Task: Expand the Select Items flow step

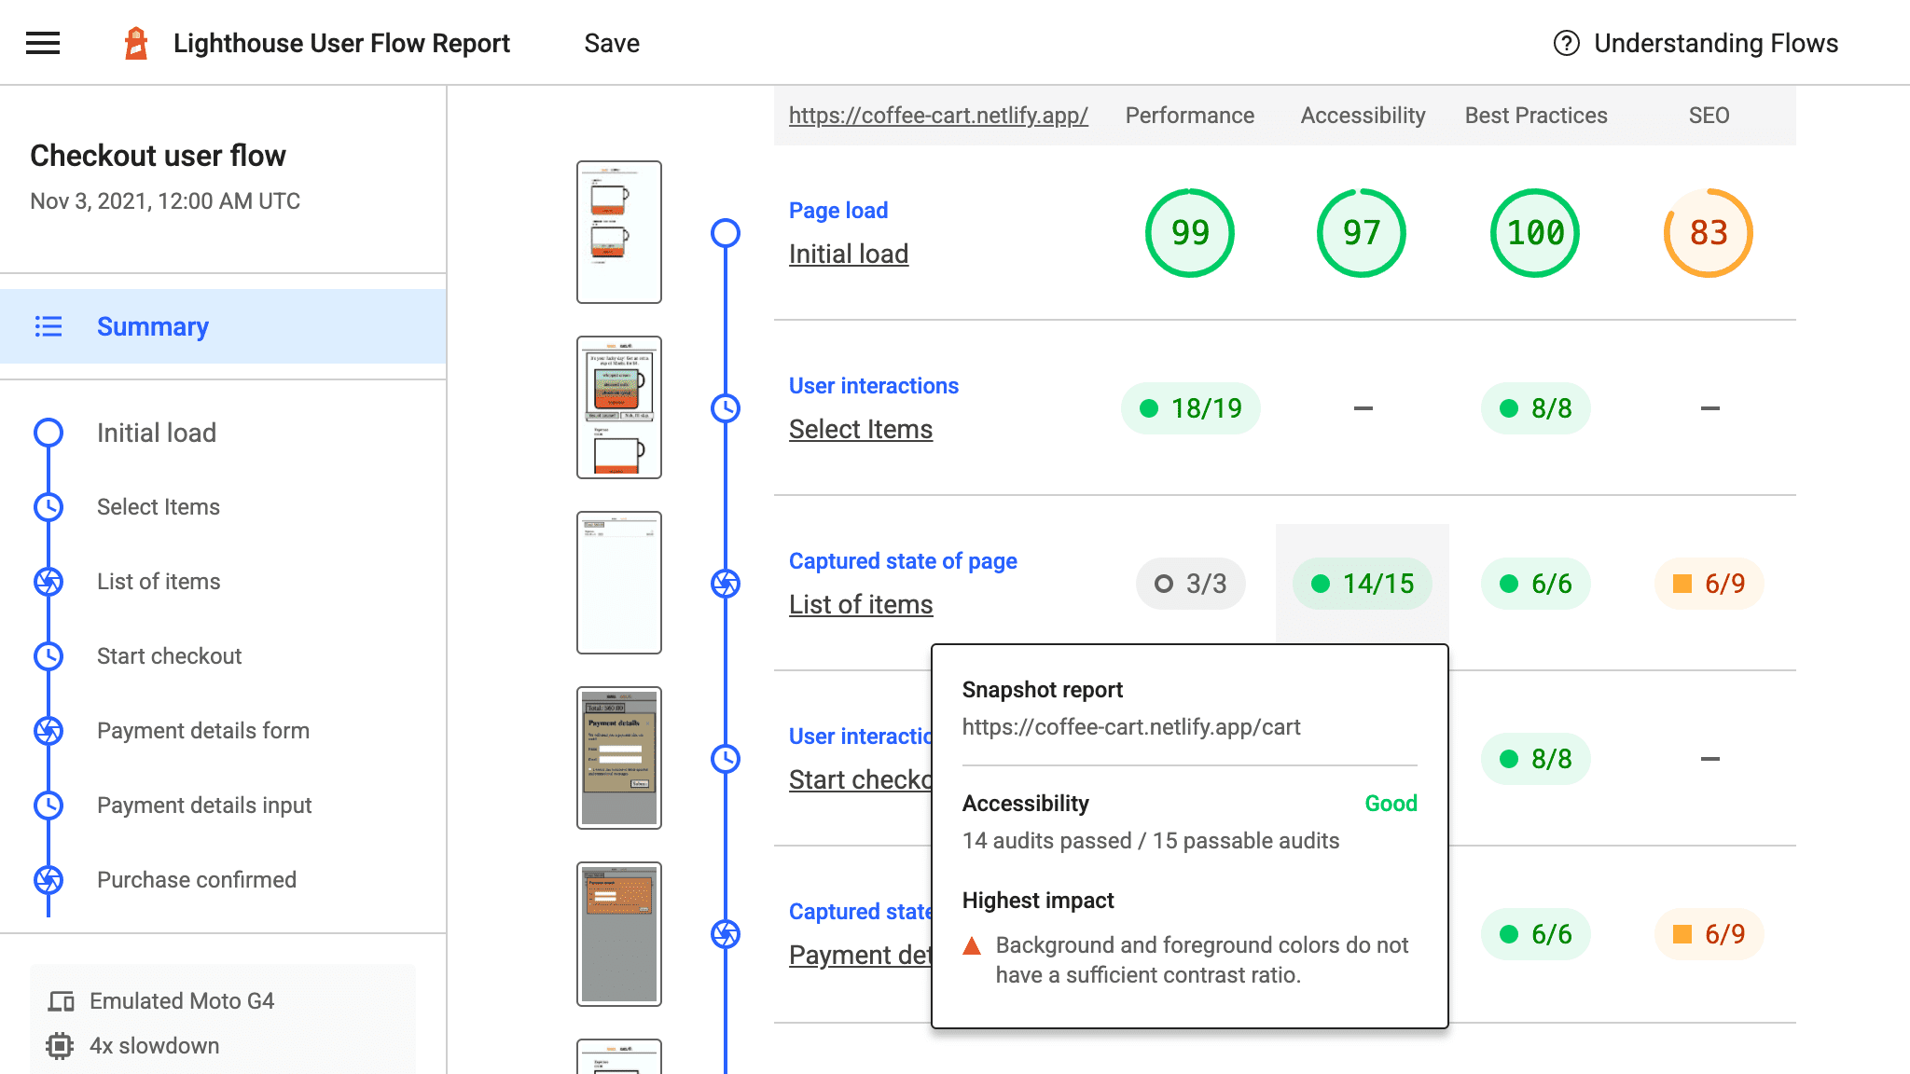Action: click(x=859, y=428)
